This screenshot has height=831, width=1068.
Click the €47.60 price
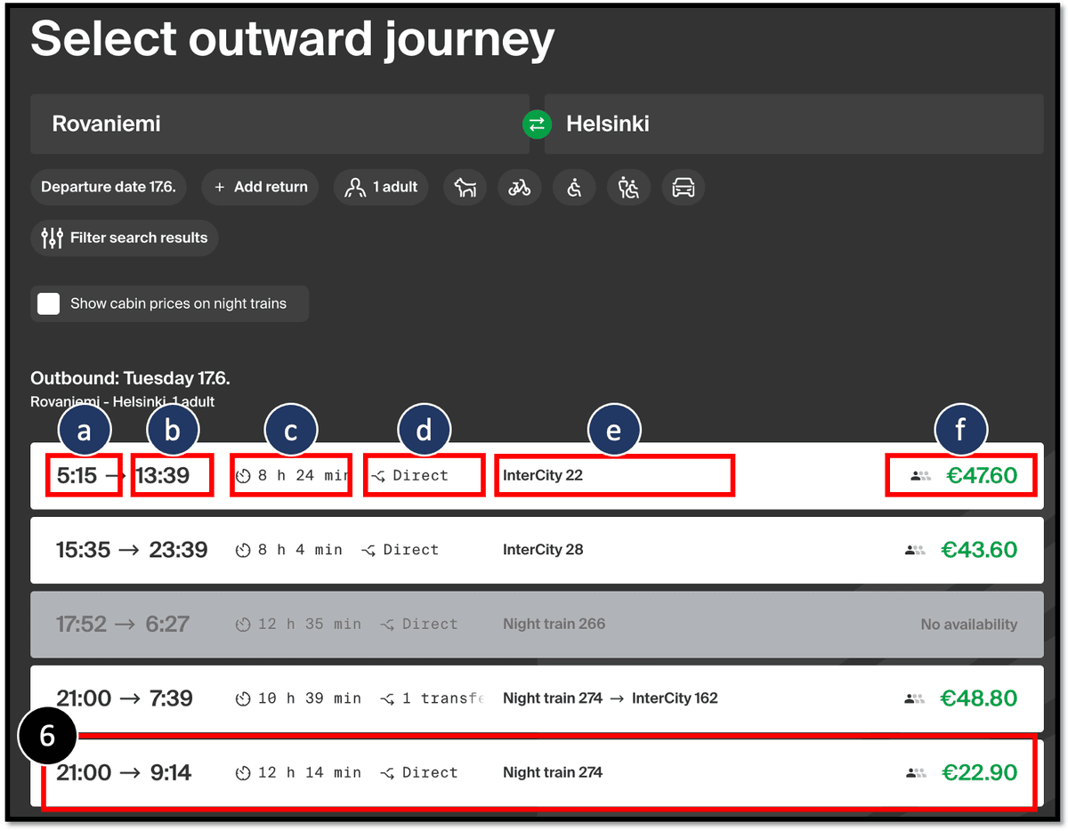pyautogui.click(x=981, y=476)
